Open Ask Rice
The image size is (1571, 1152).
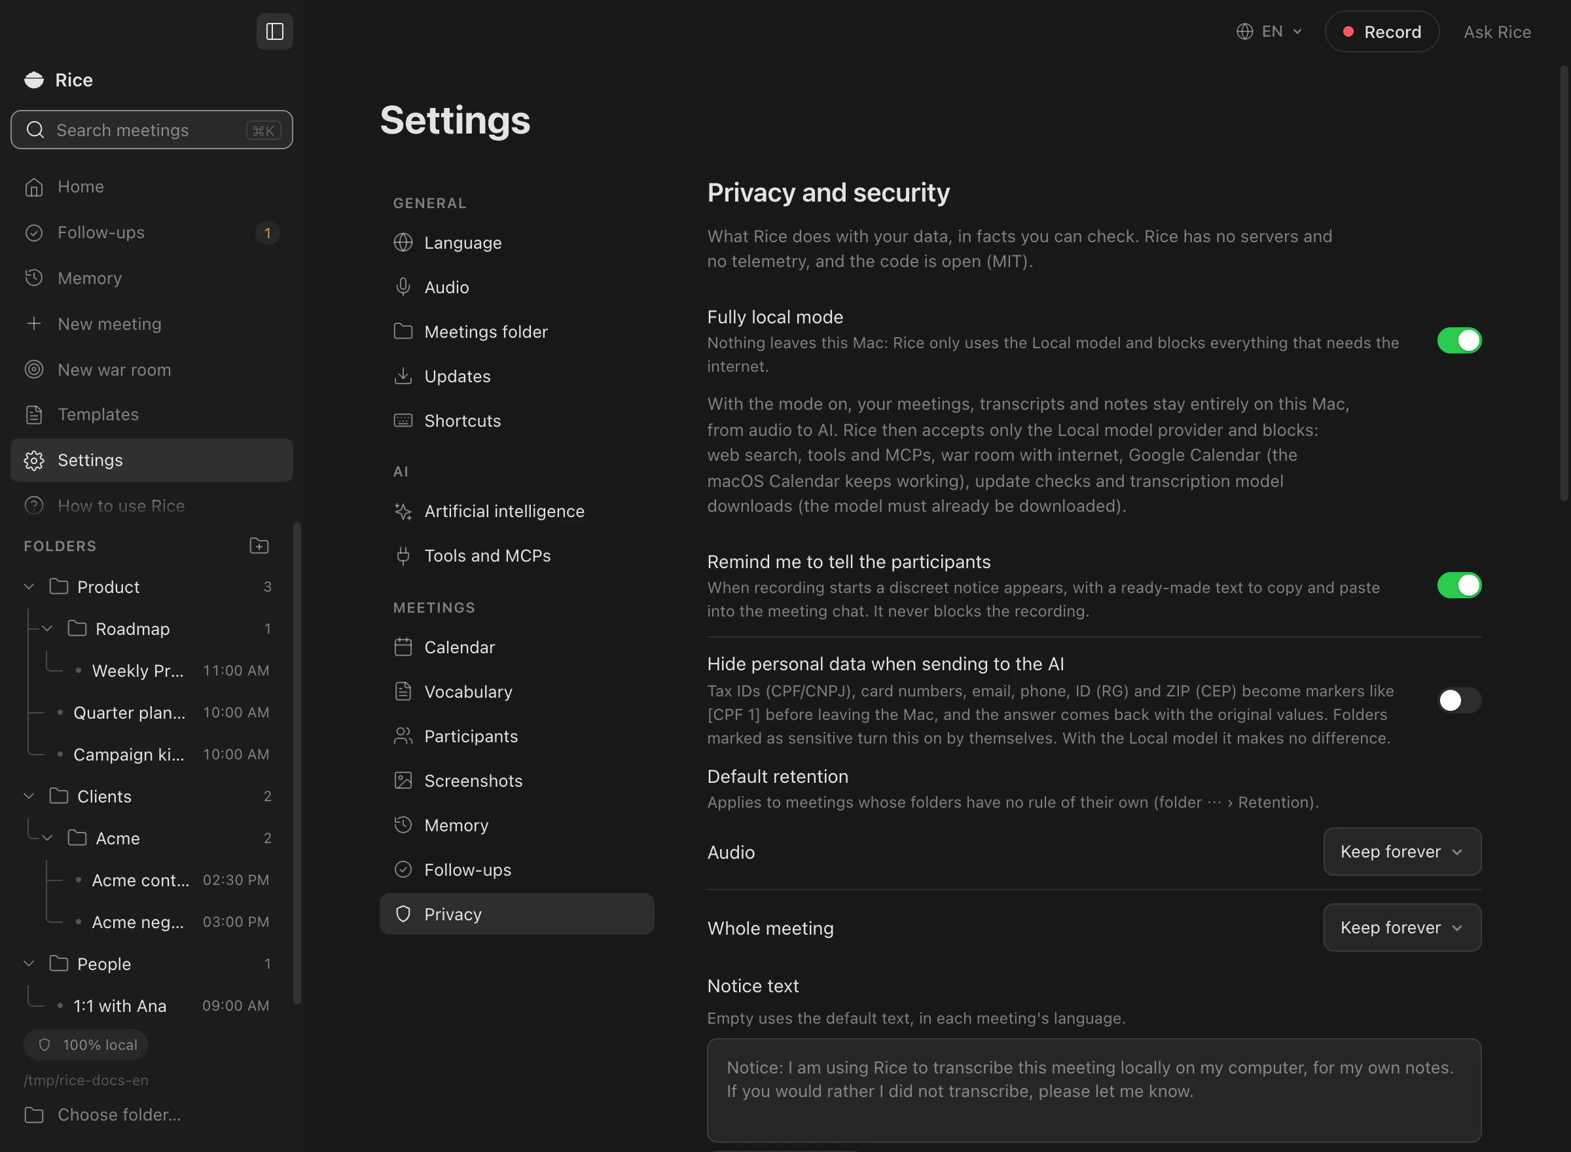(1497, 32)
